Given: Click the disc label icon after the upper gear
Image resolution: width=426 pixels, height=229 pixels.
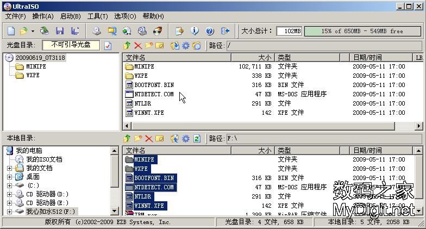Looking at the screenshot, I should [x=197, y=46].
